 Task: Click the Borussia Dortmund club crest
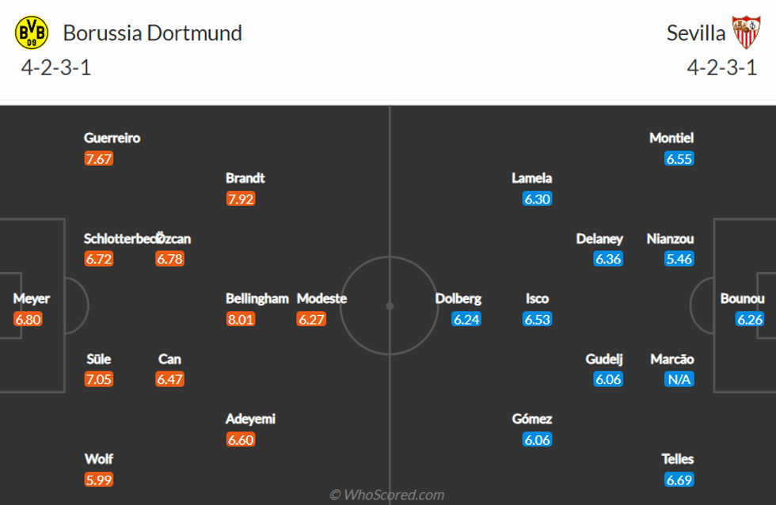pos(32,32)
